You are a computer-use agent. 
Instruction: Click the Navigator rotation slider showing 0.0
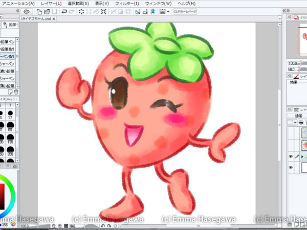[297, 69]
